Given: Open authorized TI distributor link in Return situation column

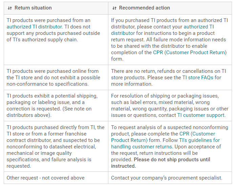Looking at the screenshot, I should tap(35, 26).
